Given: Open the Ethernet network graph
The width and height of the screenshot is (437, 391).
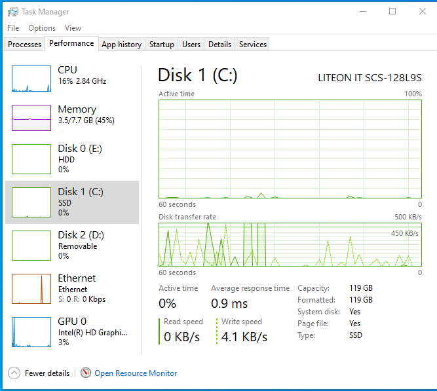Looking at the screenshot, I should coord(31,288).
